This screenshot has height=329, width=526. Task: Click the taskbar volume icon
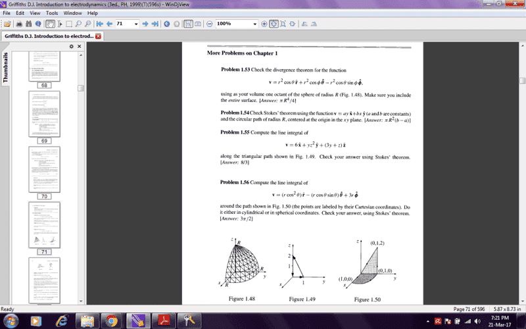[477, 321]
